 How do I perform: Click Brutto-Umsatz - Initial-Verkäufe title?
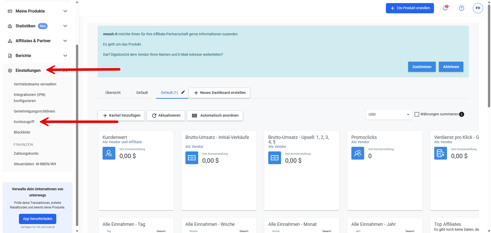coord(217,137)
